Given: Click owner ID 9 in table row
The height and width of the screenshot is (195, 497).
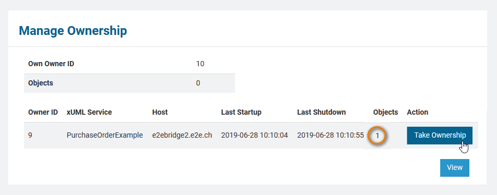Looking at the screenshot, I should (x=30, y=136).
